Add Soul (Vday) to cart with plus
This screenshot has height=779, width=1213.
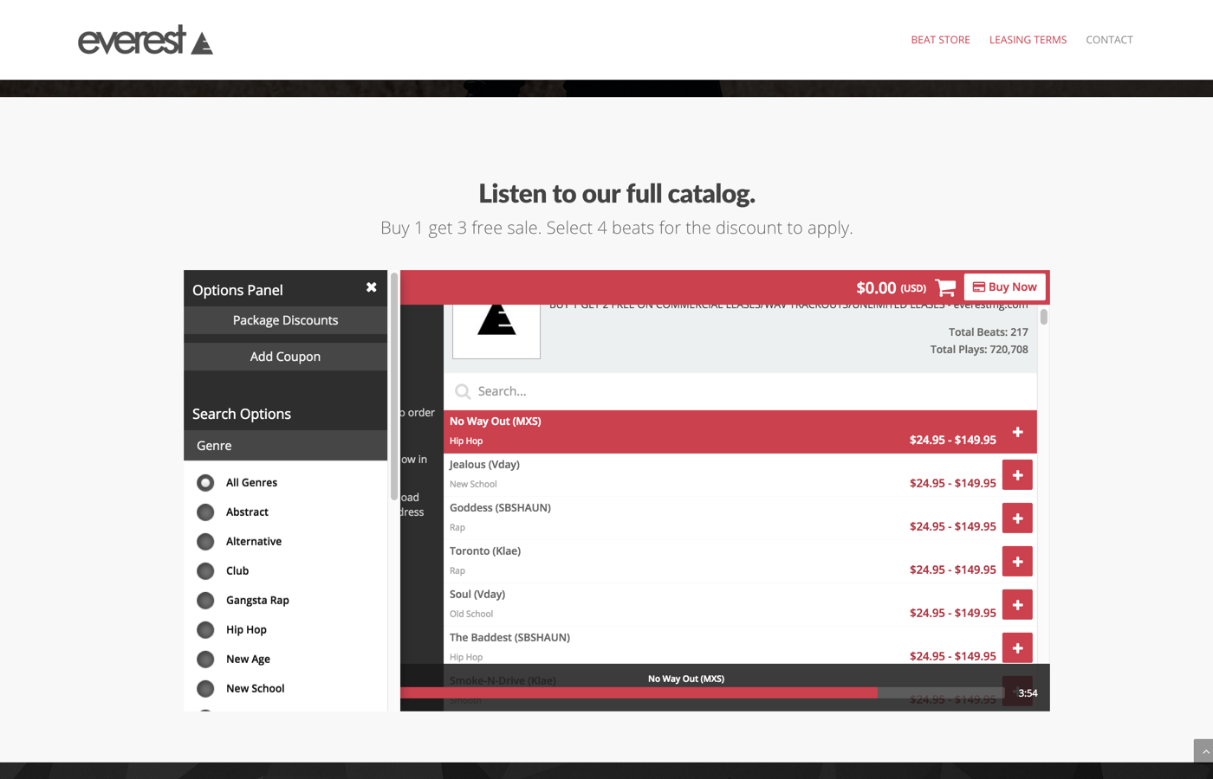pos(1017,605)
